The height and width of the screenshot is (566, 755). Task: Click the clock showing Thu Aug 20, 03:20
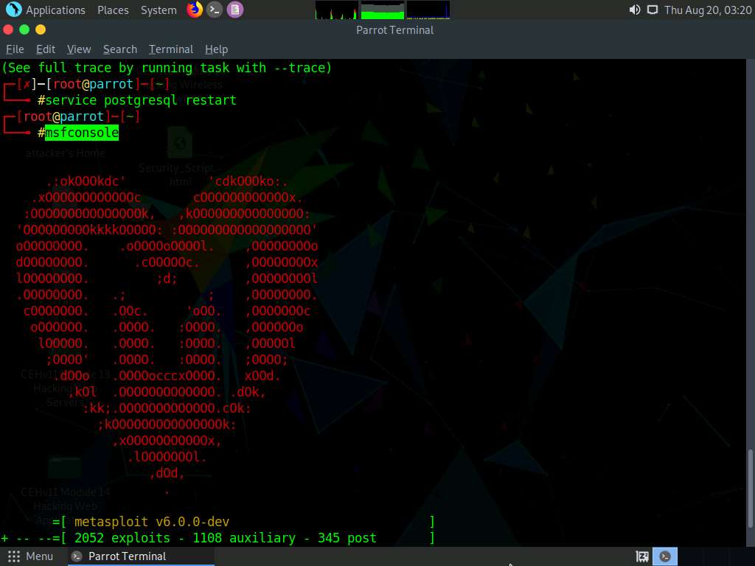708,10
